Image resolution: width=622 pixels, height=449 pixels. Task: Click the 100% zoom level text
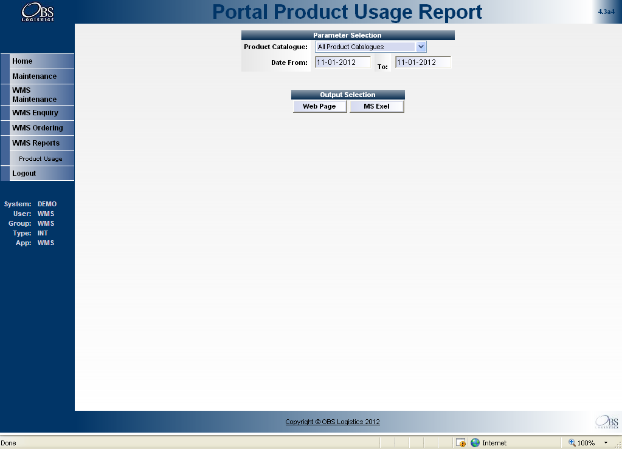(x=586, y=443)
